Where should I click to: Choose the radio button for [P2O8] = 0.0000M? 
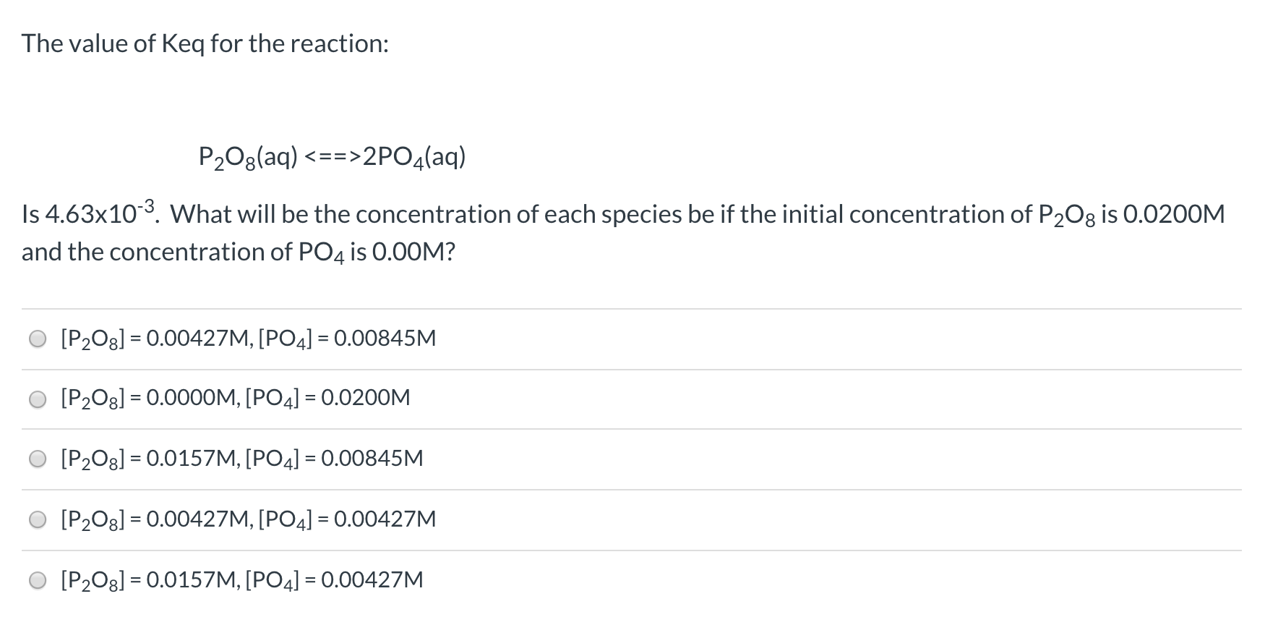point(38,399)
